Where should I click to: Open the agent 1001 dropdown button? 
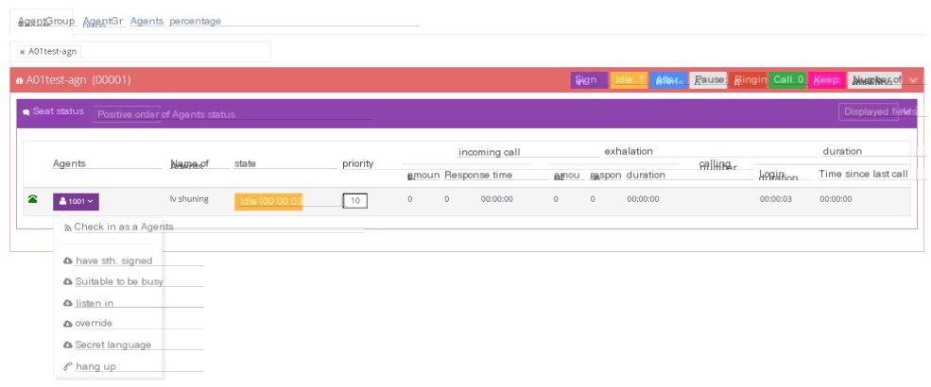coord(76,201)
